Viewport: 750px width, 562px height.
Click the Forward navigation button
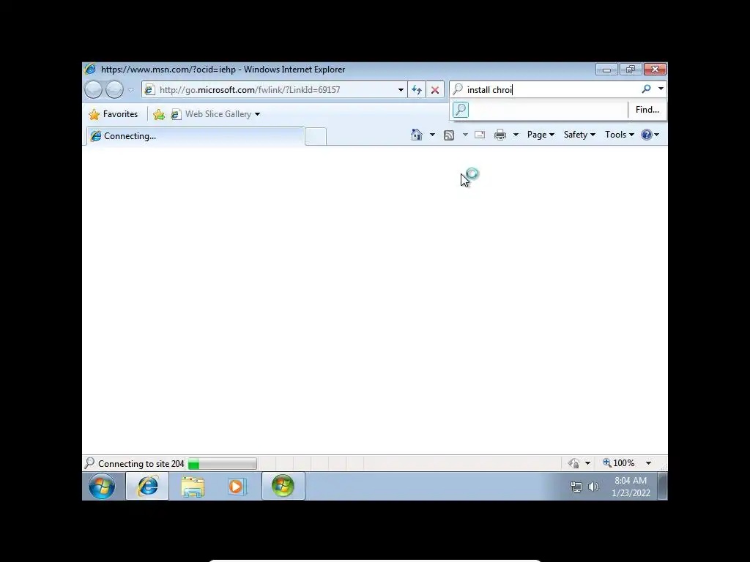click(114, 89)
